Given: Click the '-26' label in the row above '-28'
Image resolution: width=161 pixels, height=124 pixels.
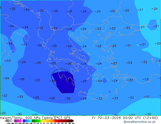Looking at the screenshot, I should point(68,64).
